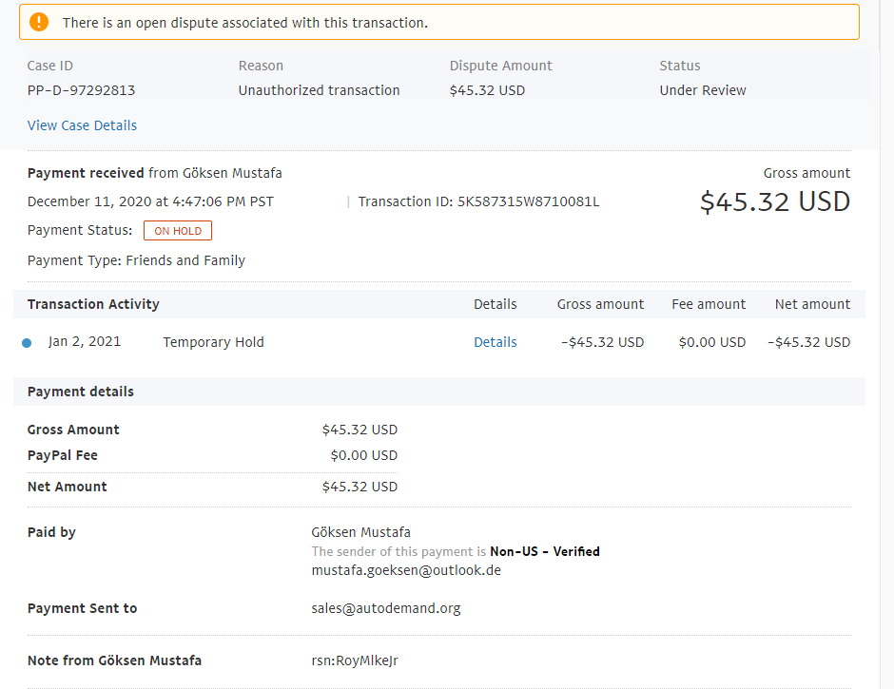Click the blue dot beside Jan 2, 2021
The height and width of the screenshot is (689, 894).
click(27, 343)
